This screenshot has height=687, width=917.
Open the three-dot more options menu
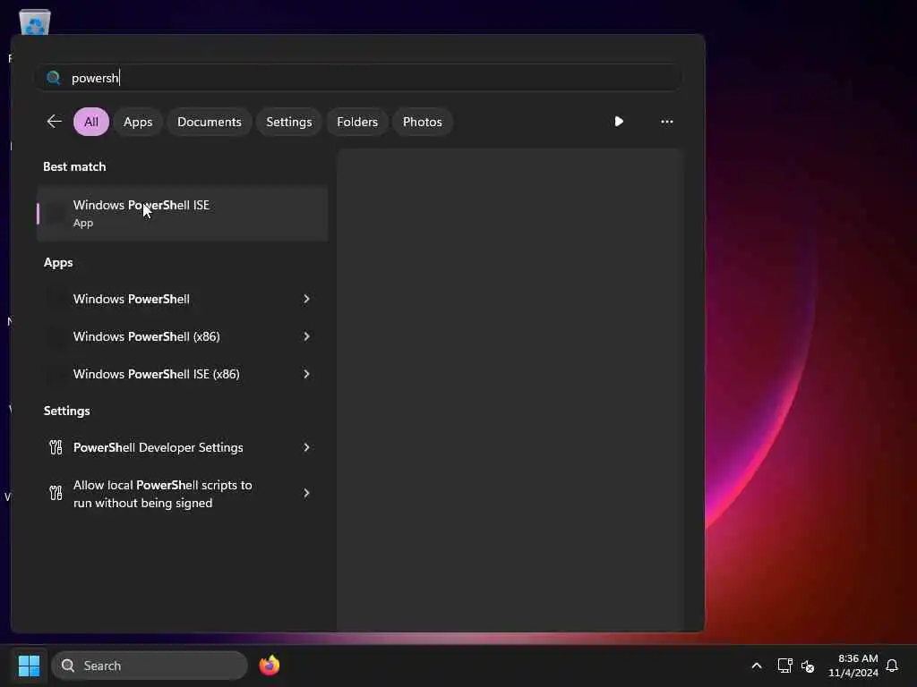click(666, 122)
